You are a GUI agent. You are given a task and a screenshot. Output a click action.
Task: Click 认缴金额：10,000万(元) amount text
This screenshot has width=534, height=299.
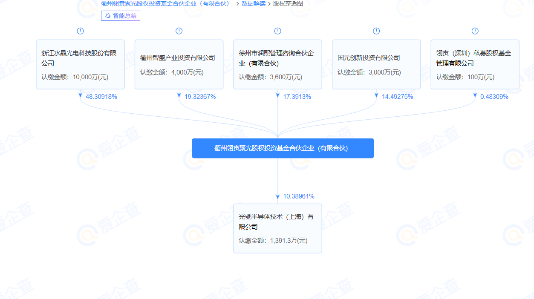75,77
